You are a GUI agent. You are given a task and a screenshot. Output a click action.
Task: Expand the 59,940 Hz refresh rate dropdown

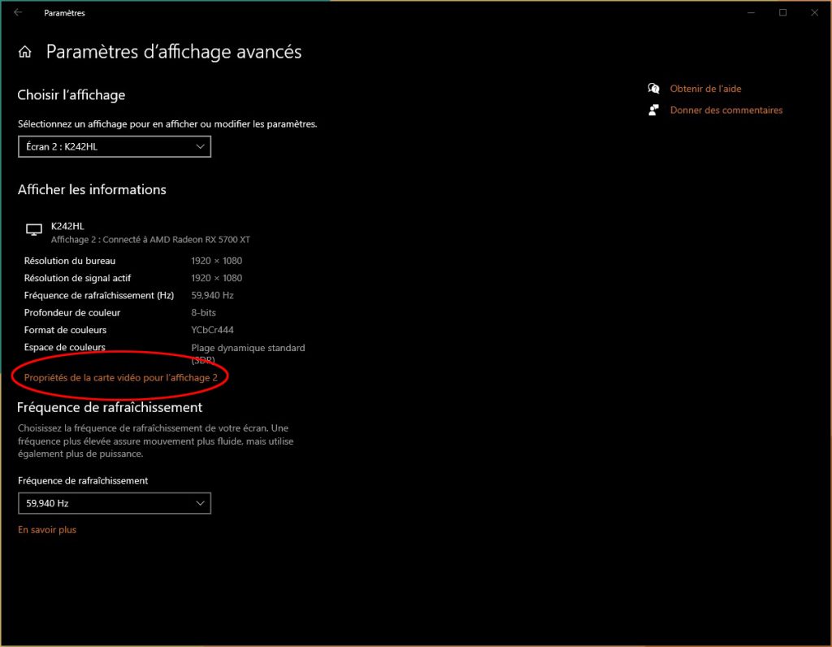click(114, 503)
